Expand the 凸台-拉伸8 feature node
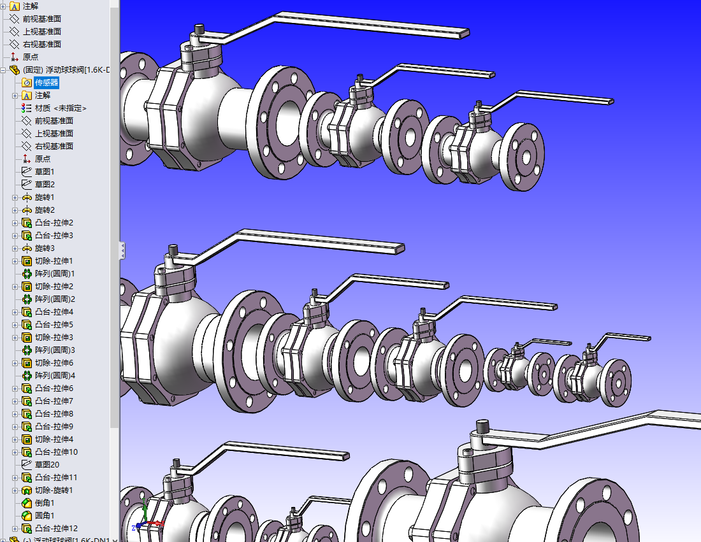Screen dimensions: 701x542 [15, 414]
